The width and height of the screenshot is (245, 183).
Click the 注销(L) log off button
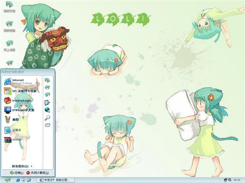[x=16, y=173]
